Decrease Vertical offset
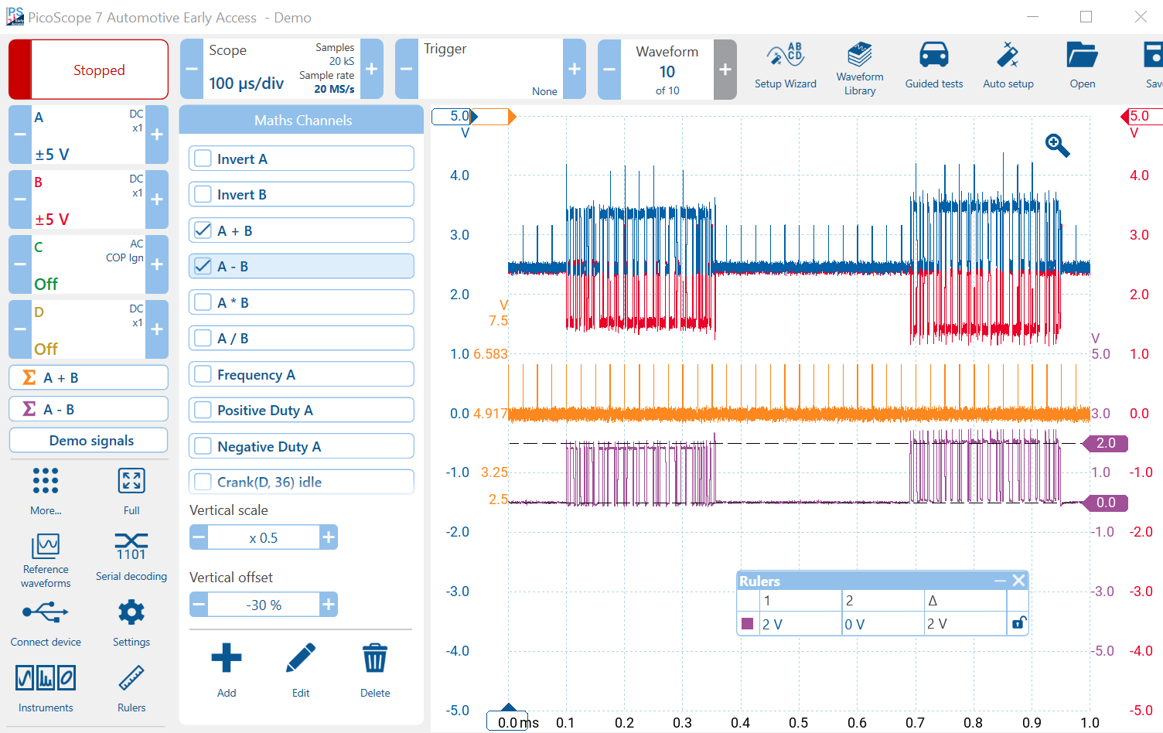The height and width of the screenshot is (733, 1163). [x=199, y=605]
